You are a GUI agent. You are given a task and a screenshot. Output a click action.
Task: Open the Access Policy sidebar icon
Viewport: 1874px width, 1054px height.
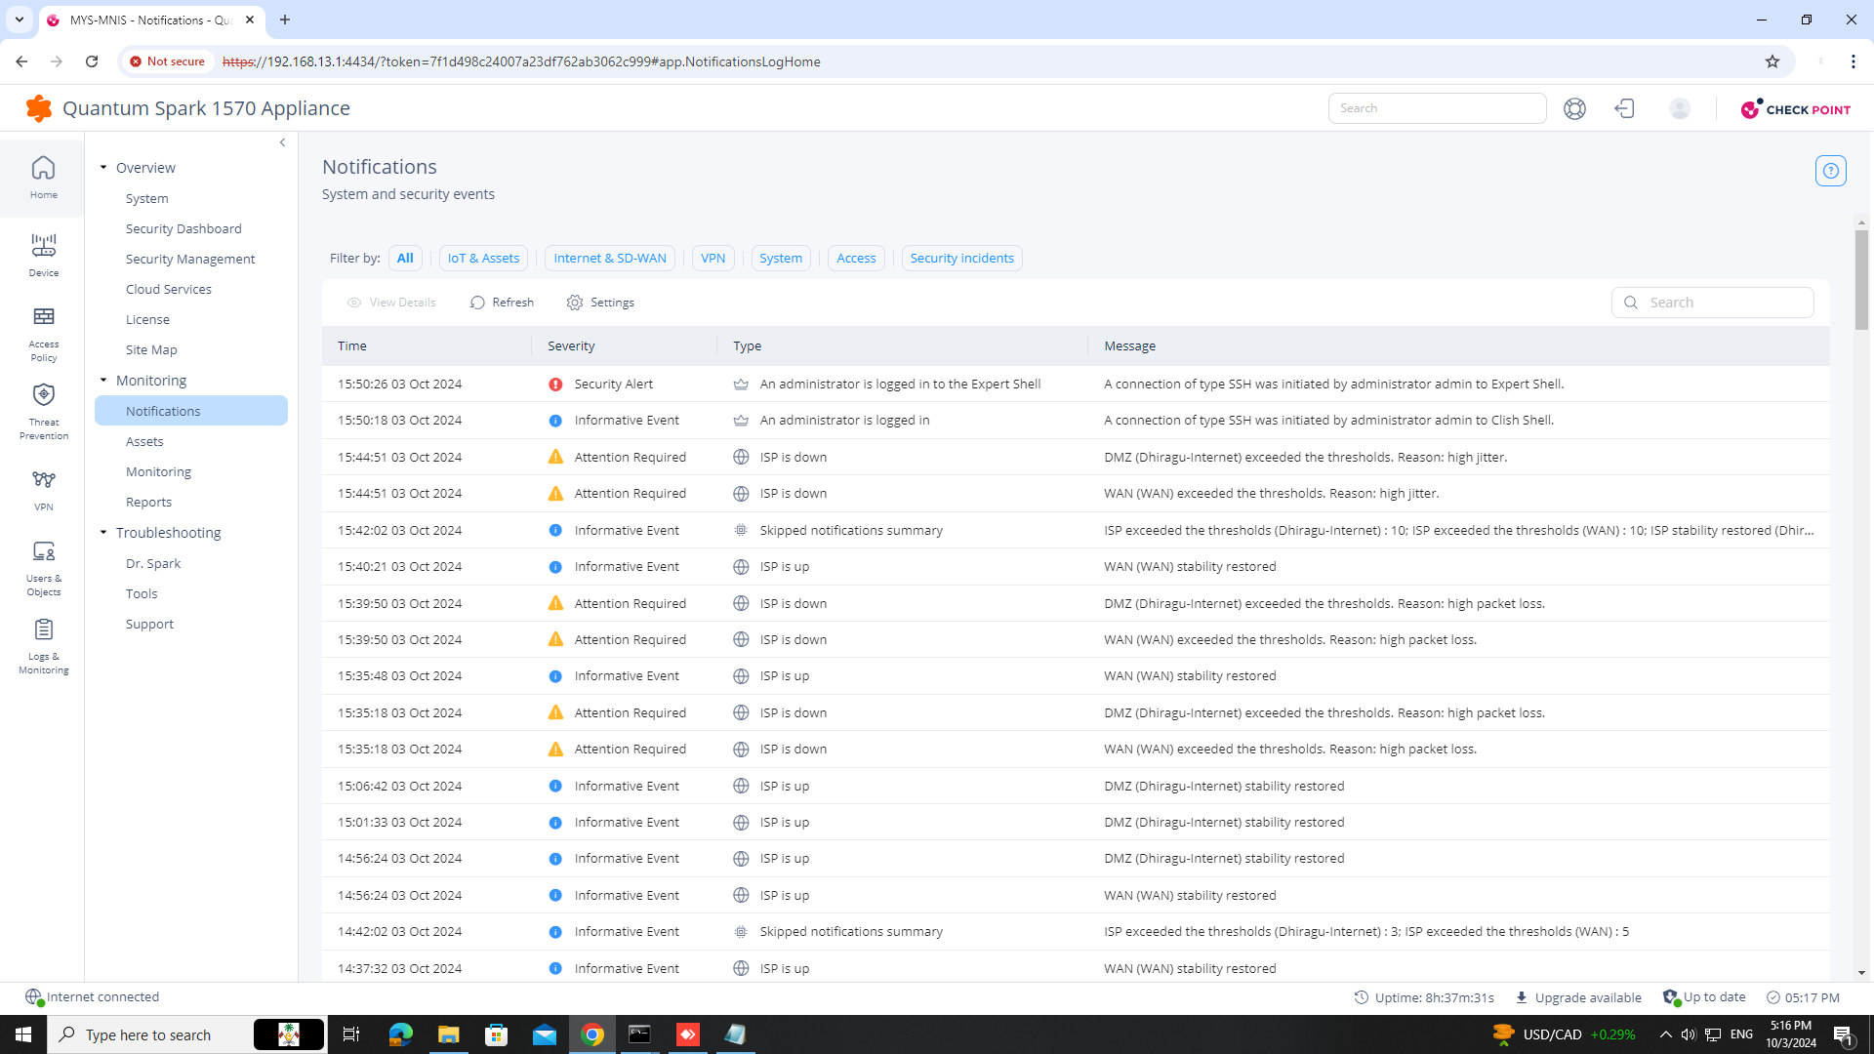click(43, 333)
